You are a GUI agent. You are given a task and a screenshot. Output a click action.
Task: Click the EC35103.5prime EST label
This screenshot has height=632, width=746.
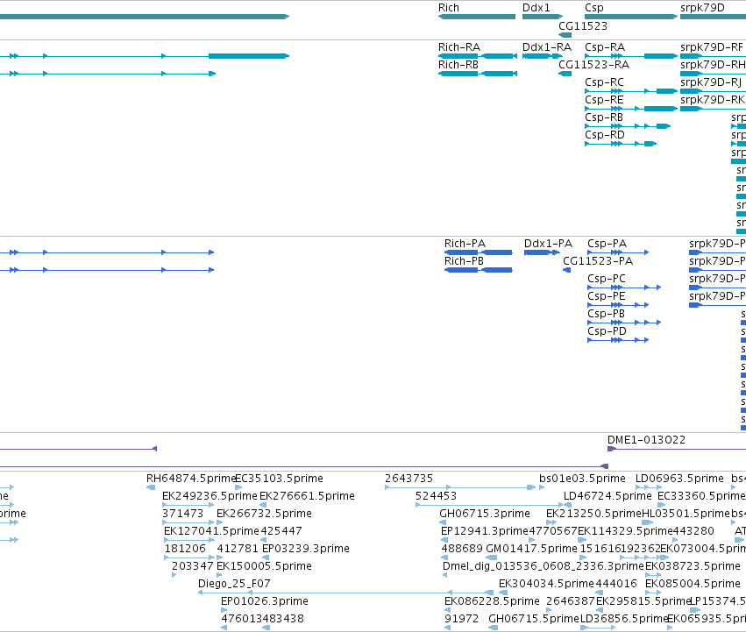pyautogui.click(x=280, y=479)
